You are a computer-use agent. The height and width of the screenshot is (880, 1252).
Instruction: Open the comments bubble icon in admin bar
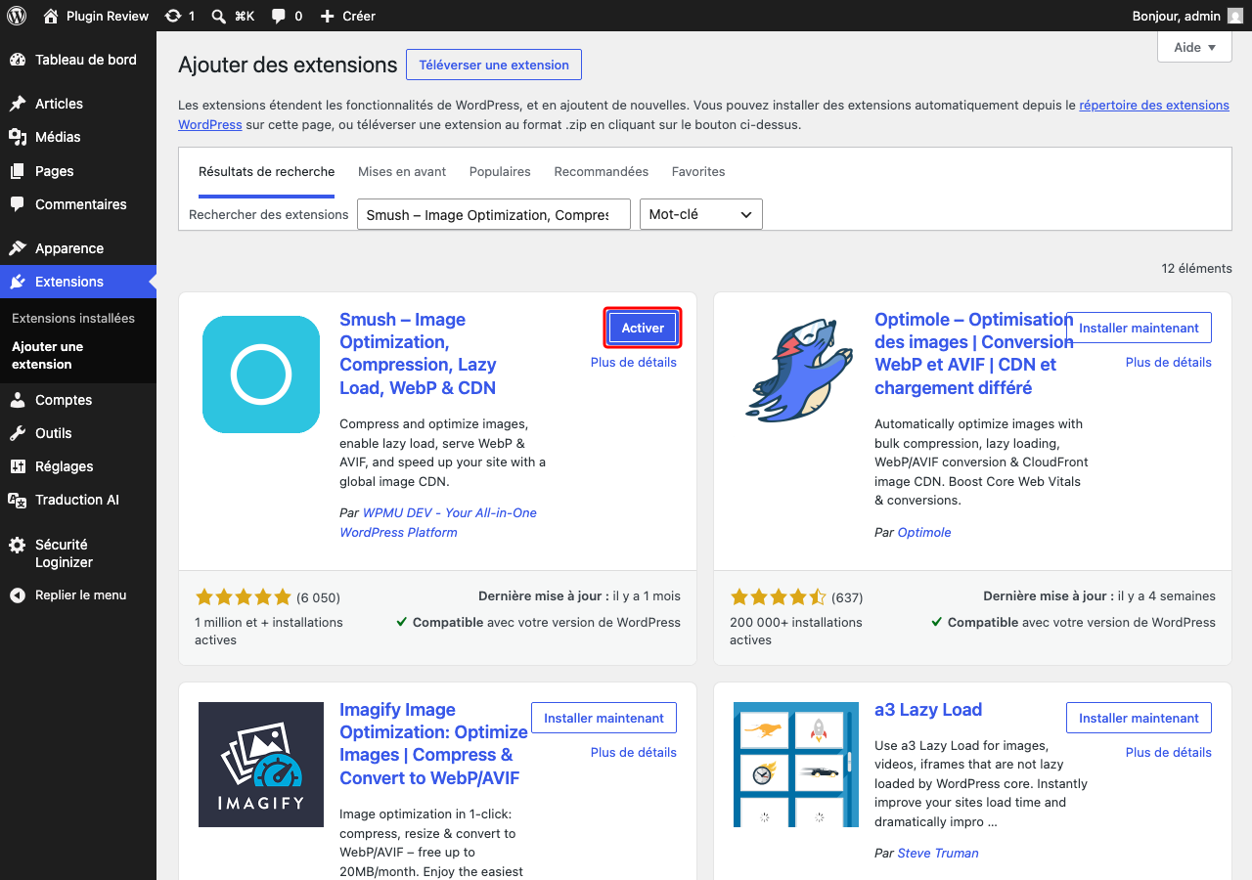pyautogui.click(x=279, y=16)
